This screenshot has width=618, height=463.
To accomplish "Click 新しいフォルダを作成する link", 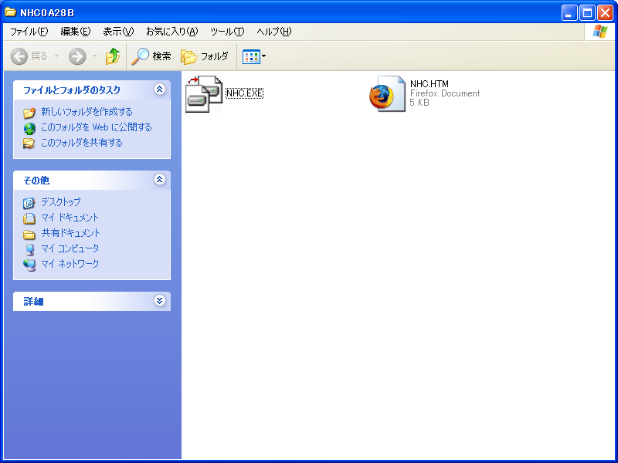I will (x=87, y=112).
